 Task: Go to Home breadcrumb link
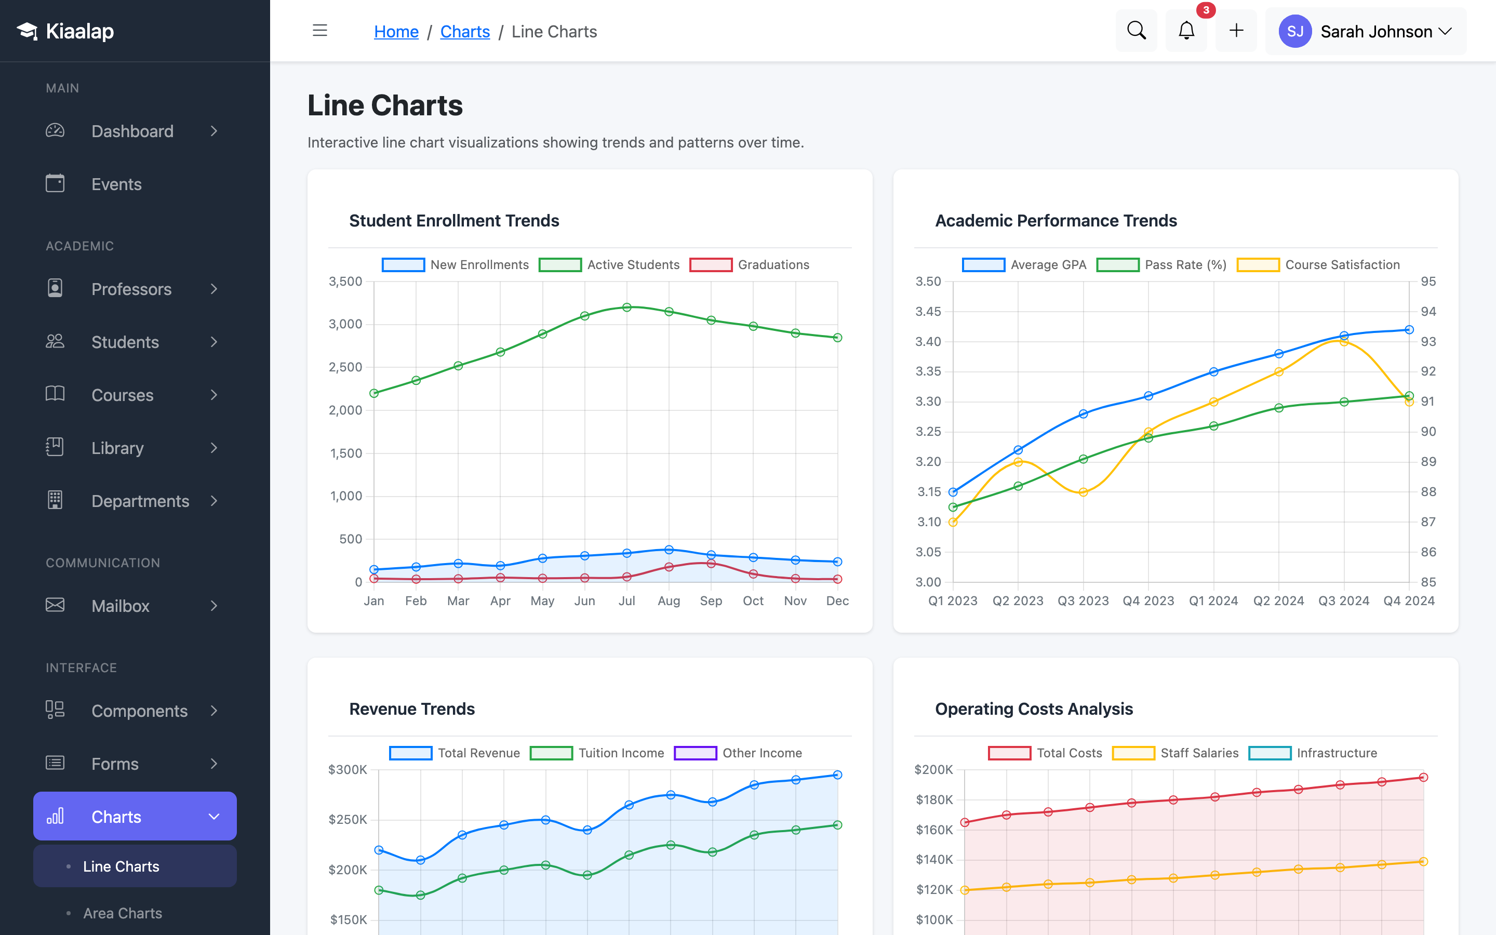[396, 32]
